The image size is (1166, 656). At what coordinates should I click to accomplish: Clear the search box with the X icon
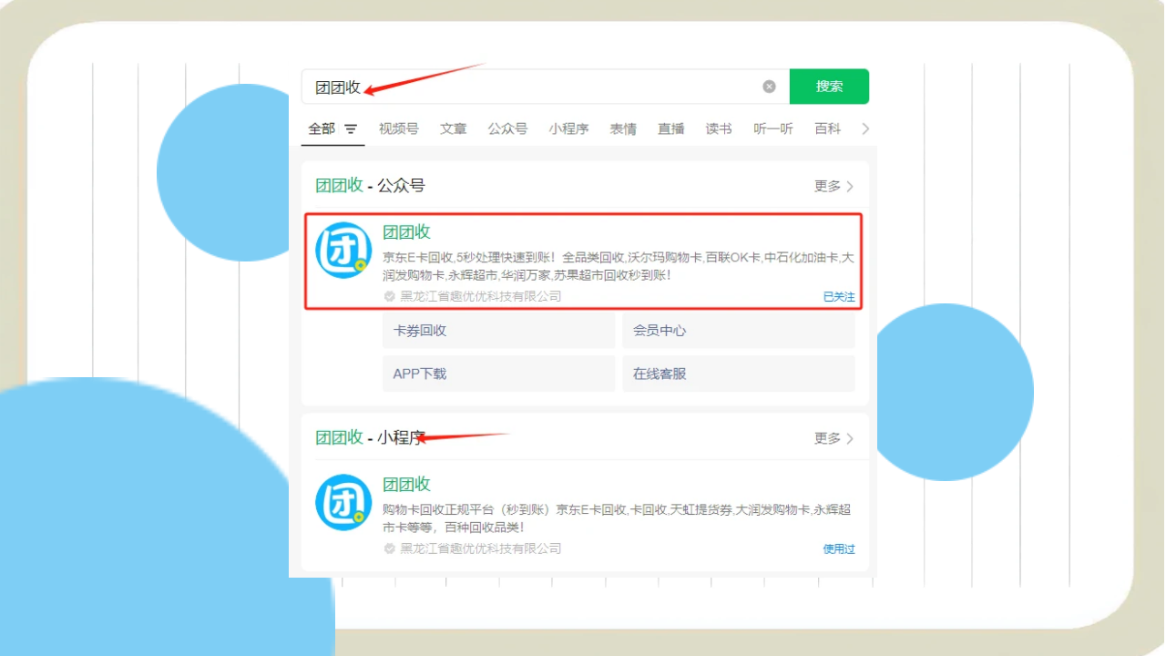tap(769, 87)
